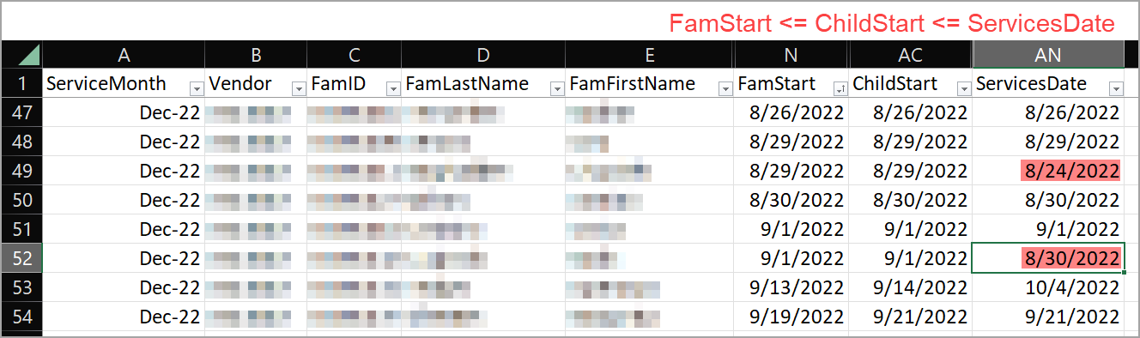This screenshot has width=1140, height=338.
Task: Select column A header
Action: [x=124, y=55]
